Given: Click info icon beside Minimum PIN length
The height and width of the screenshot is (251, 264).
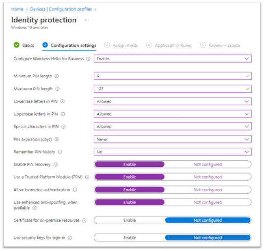Looking at the screenshot, I should pyautogui.click(x=56, y=76).
